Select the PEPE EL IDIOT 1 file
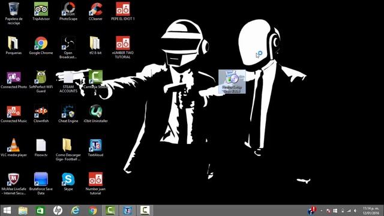This screenshot has width=384, height=216. point(122,11)
